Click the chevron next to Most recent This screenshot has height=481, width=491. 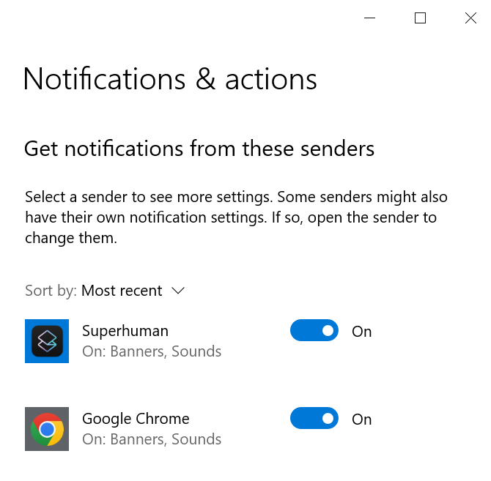pyautogui.click(x=178, y=291)
